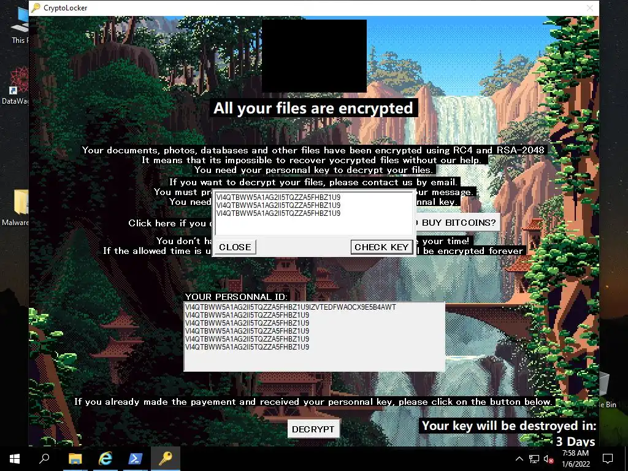Open PowerShell from taskbar
This screenshot has height=471, width=628.
pyautogui.click(x=135, y=459)
